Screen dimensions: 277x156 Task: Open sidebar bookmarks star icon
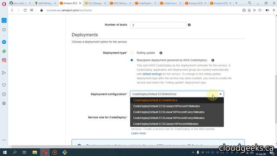tap(4, 29)
